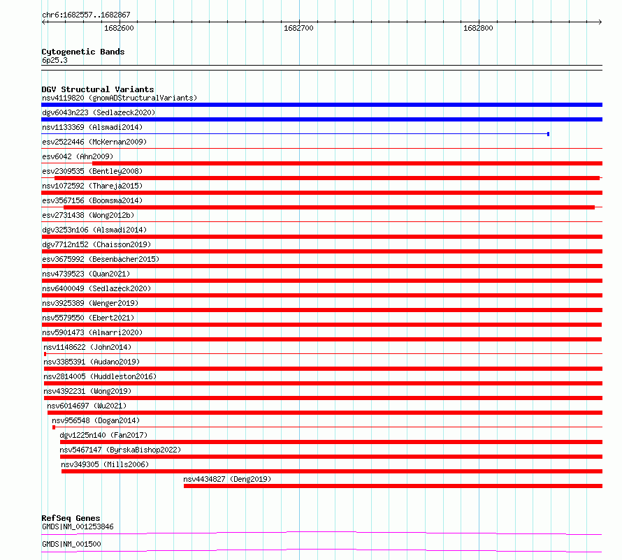This screenshot has height=560, width=622.
Task: Select the esv3675992 (Besenbacher2015) label
Action: coord(101,259)
